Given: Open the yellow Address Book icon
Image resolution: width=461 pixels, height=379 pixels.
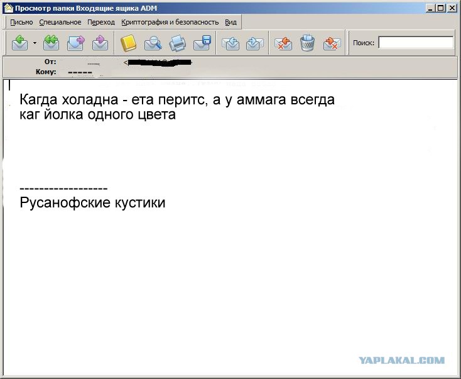Looking at the screenshot, I should point(129,43).
